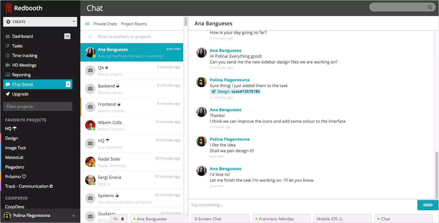Expand the Polina Flegontovna user menu

click(x=74, y=216)
